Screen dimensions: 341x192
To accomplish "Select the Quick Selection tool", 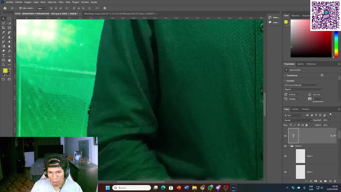I will pyautogui.click(x=9, y=23).
